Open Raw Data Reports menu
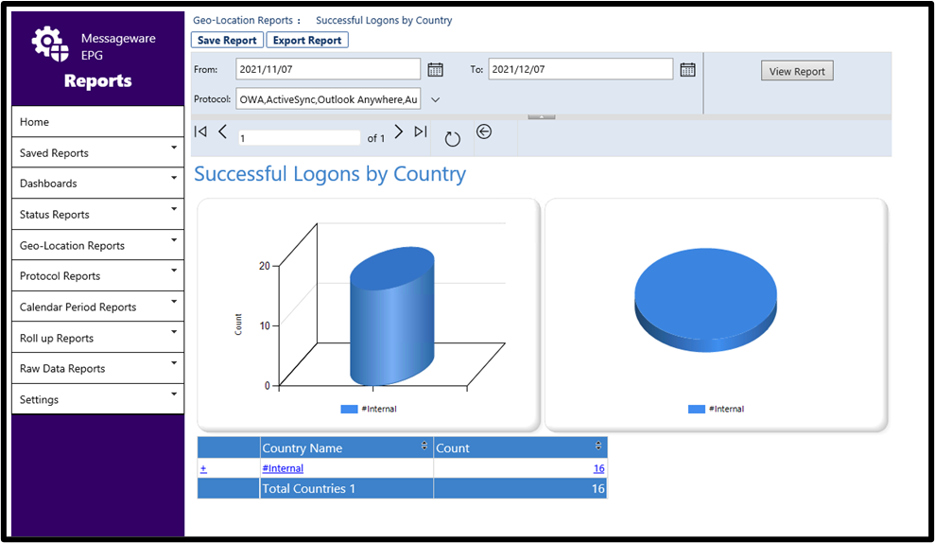 [x=97, y=368]
